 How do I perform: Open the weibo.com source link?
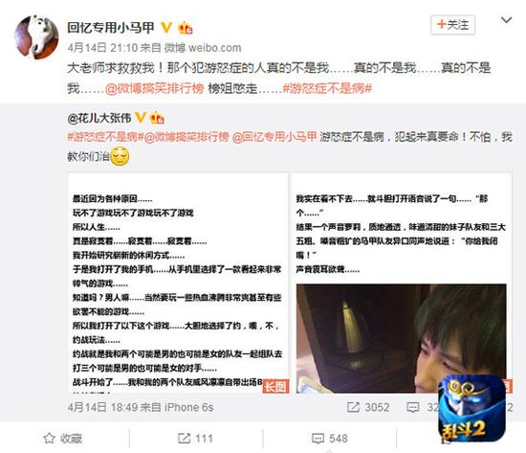[x=214, y=48]
